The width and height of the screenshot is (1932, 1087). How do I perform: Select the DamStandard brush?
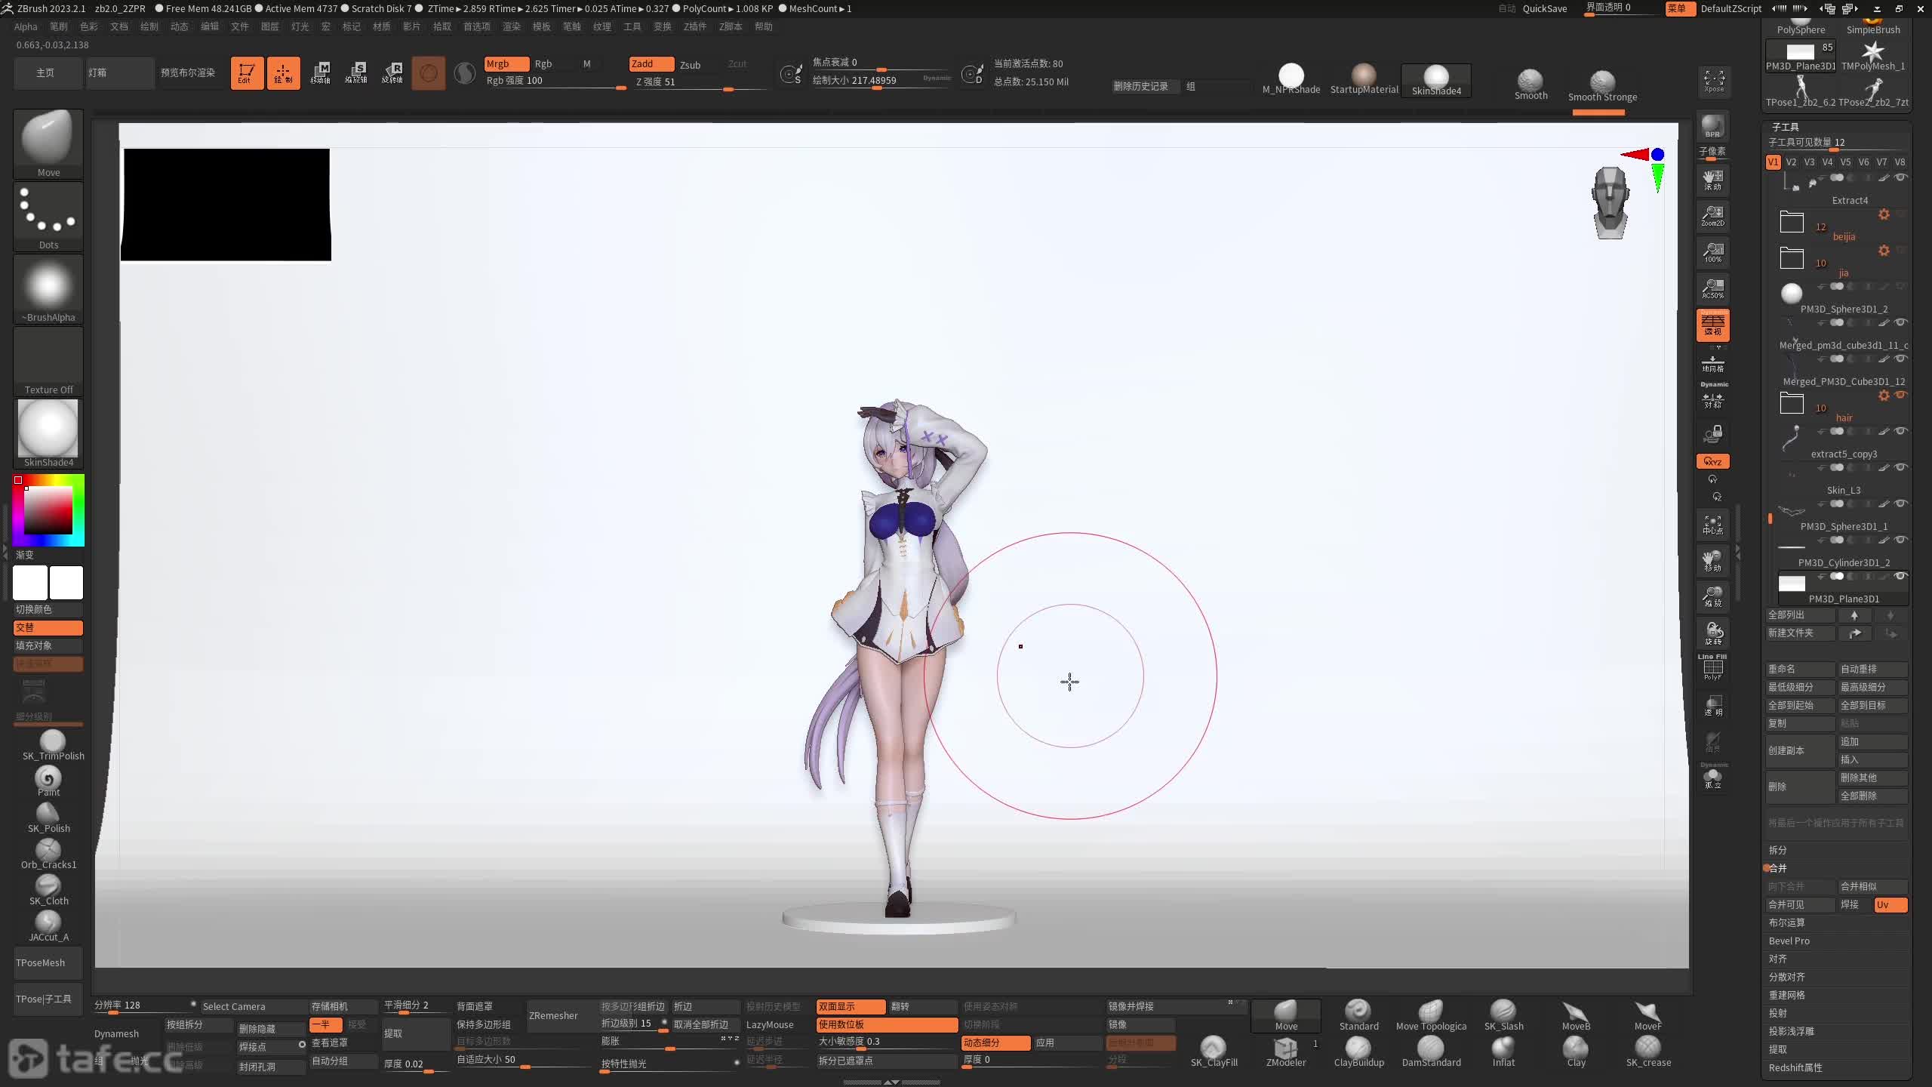click(1431, 1052)
